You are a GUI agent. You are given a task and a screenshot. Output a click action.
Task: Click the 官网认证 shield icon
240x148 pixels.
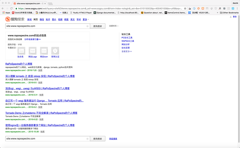(55, 51)
